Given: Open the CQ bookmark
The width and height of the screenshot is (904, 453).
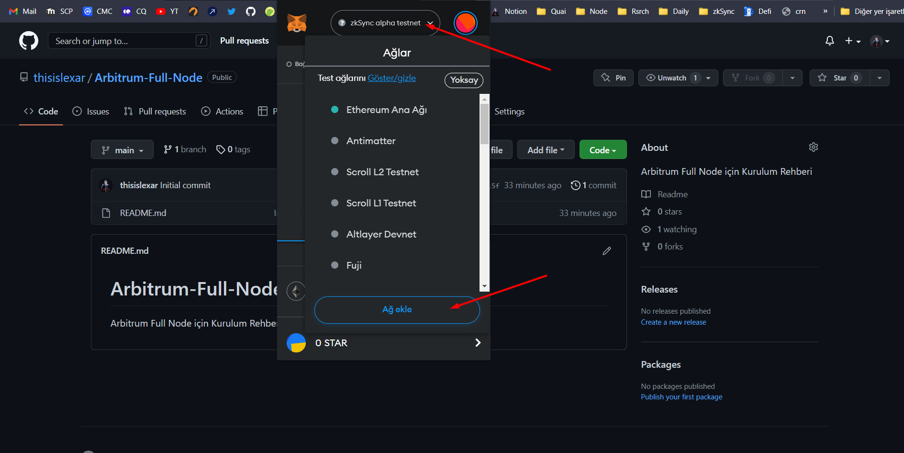Looking at the screenshot, I should [x=134, y=11].
